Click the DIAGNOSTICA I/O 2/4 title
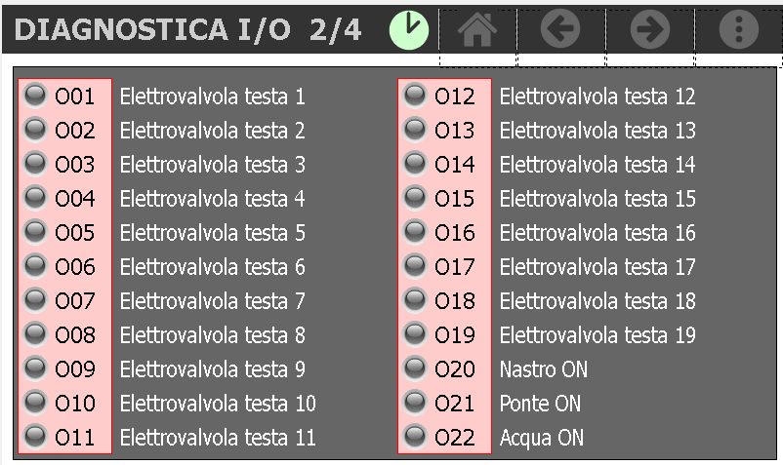 point(188,31)
